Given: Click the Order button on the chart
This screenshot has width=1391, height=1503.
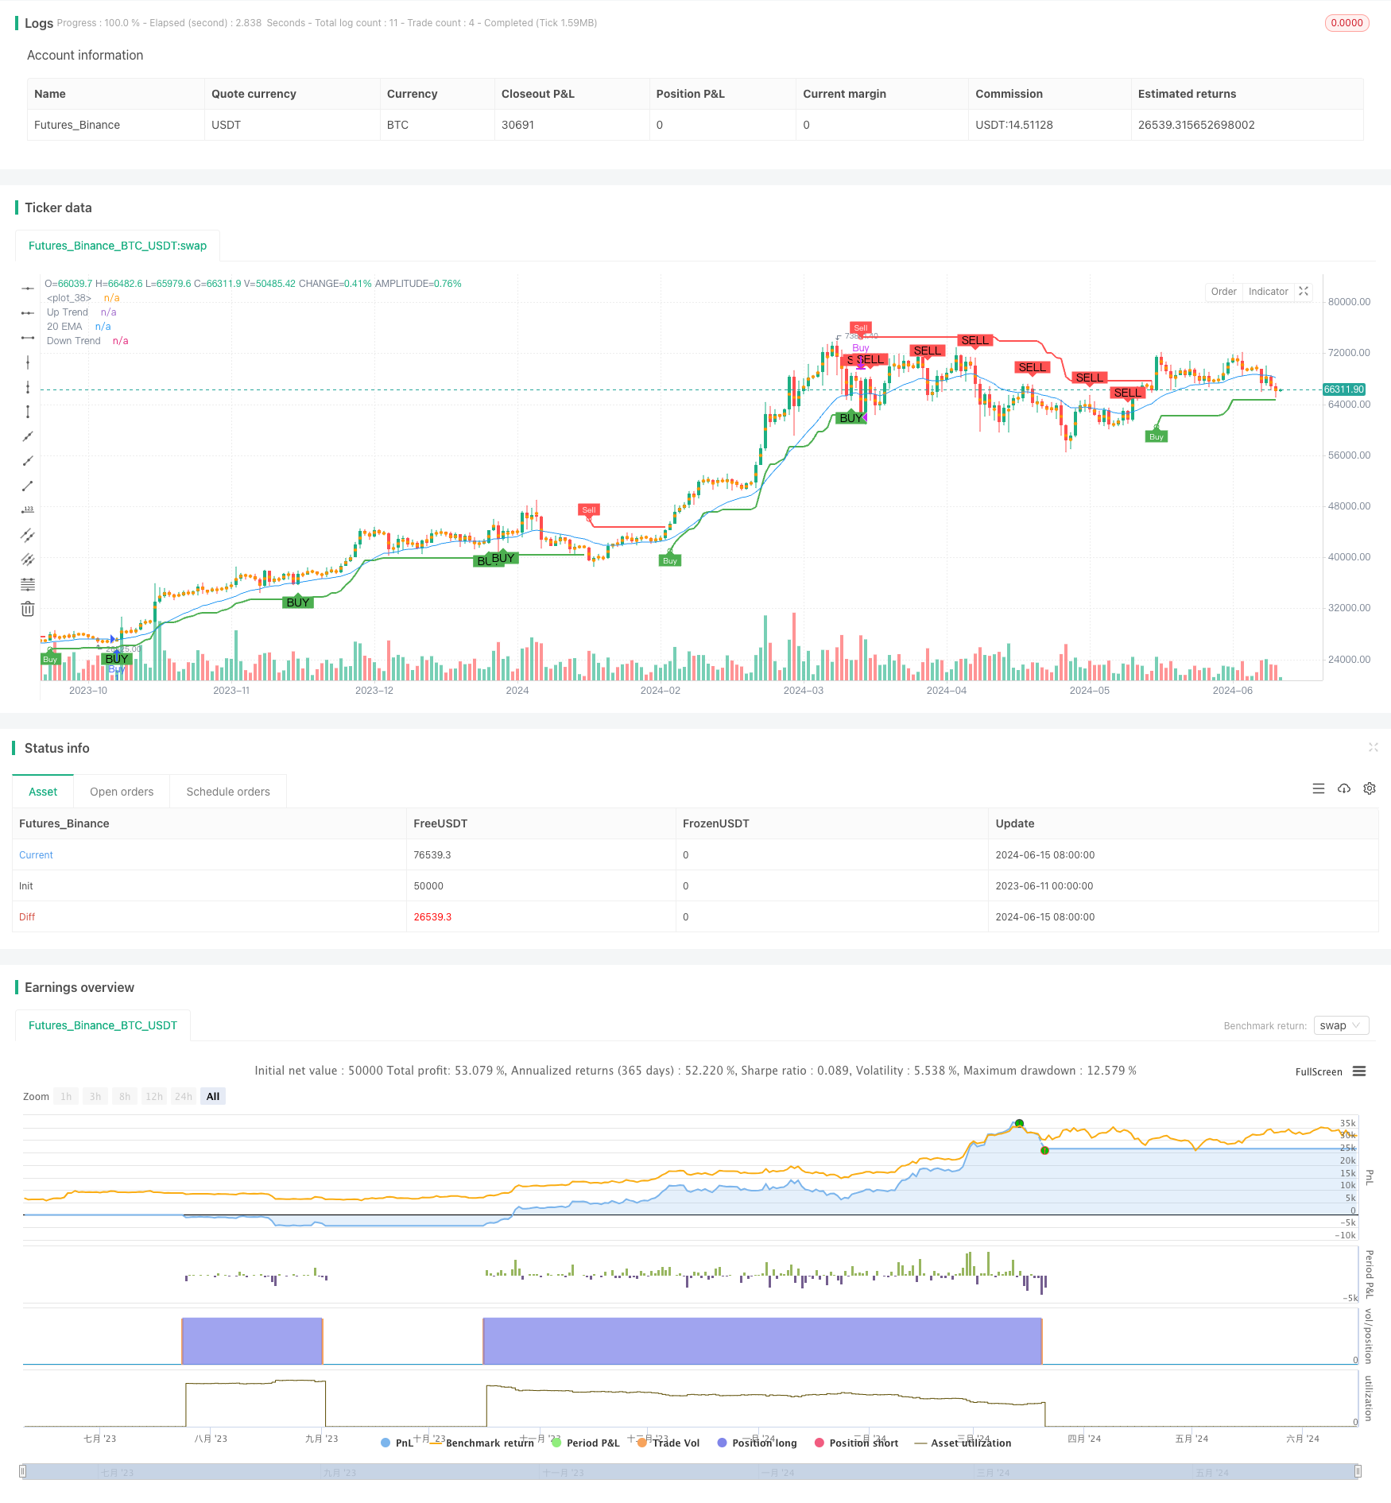Looking at the screenshot, I should point(1223,292).
